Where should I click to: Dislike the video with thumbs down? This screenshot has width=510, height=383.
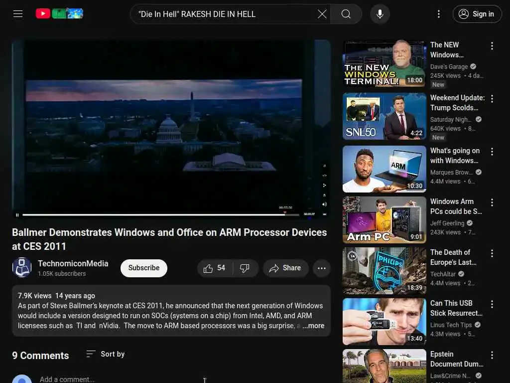pos(245,268)
